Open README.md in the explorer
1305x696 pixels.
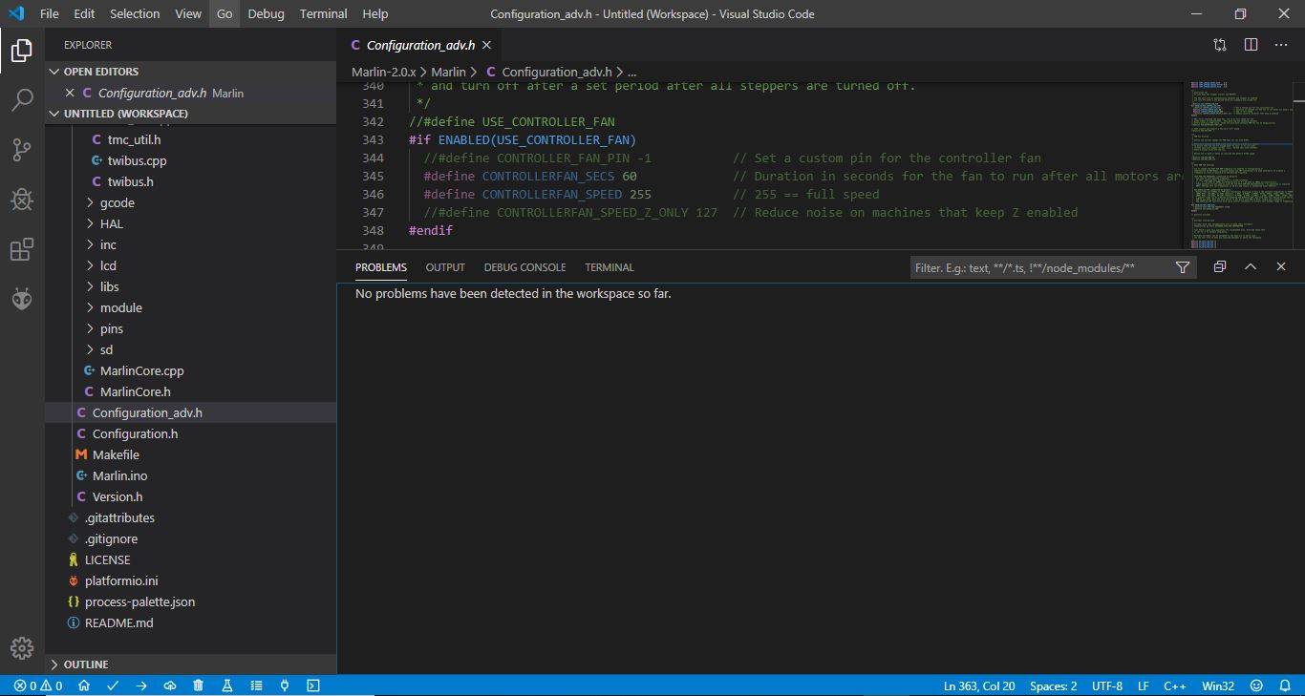point(118,622)
